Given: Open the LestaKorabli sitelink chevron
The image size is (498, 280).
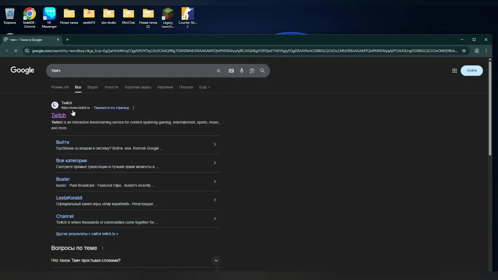Looking at the screenshot, I should pyautogui.click(x=215, y=200).
